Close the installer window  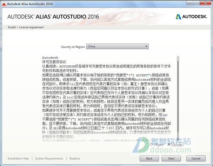click(206, 3)
